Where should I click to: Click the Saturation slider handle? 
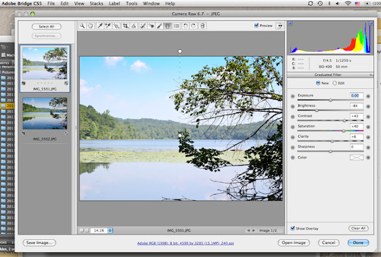(343, 131)
